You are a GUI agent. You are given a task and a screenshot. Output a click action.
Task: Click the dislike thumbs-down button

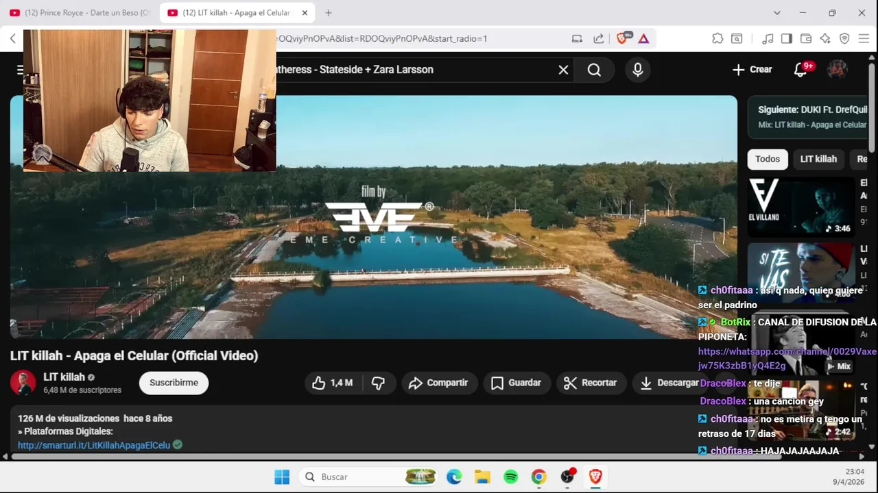pos(378,383)
